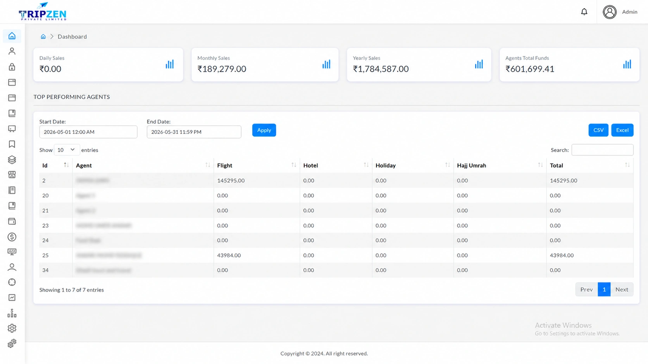Select the home icon in sidebar
Viewport: 648px width, 364px height.
12,36
